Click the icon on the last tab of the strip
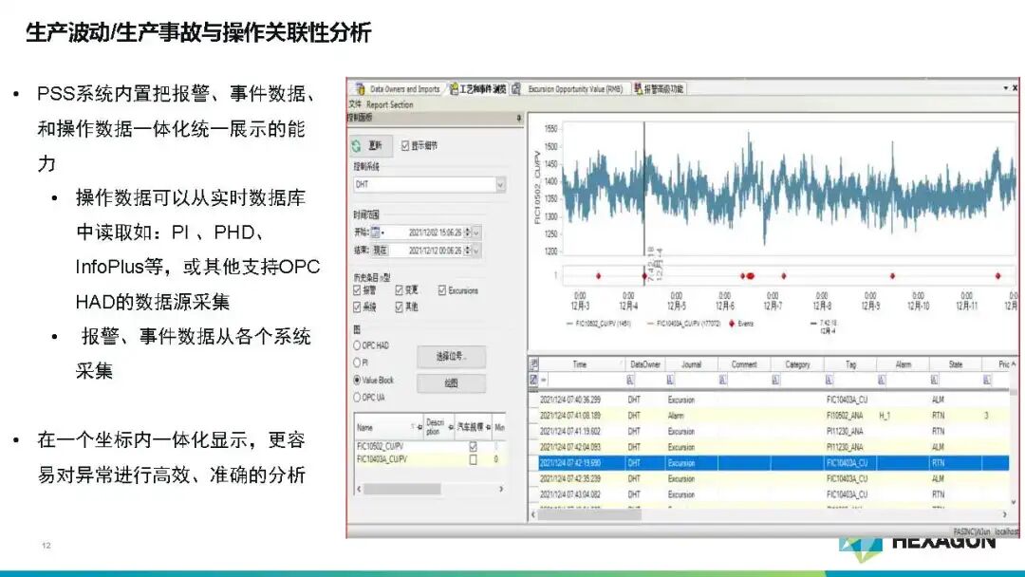This screenshot has width=1025, height=577. [638, 89]
